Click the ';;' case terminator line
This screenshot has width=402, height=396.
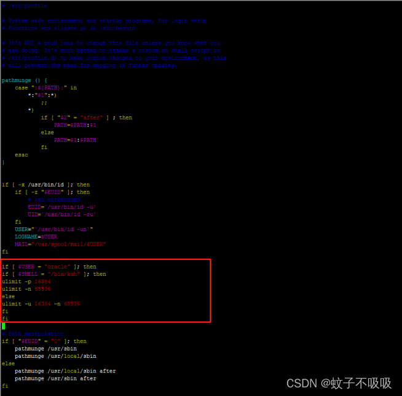44,102
